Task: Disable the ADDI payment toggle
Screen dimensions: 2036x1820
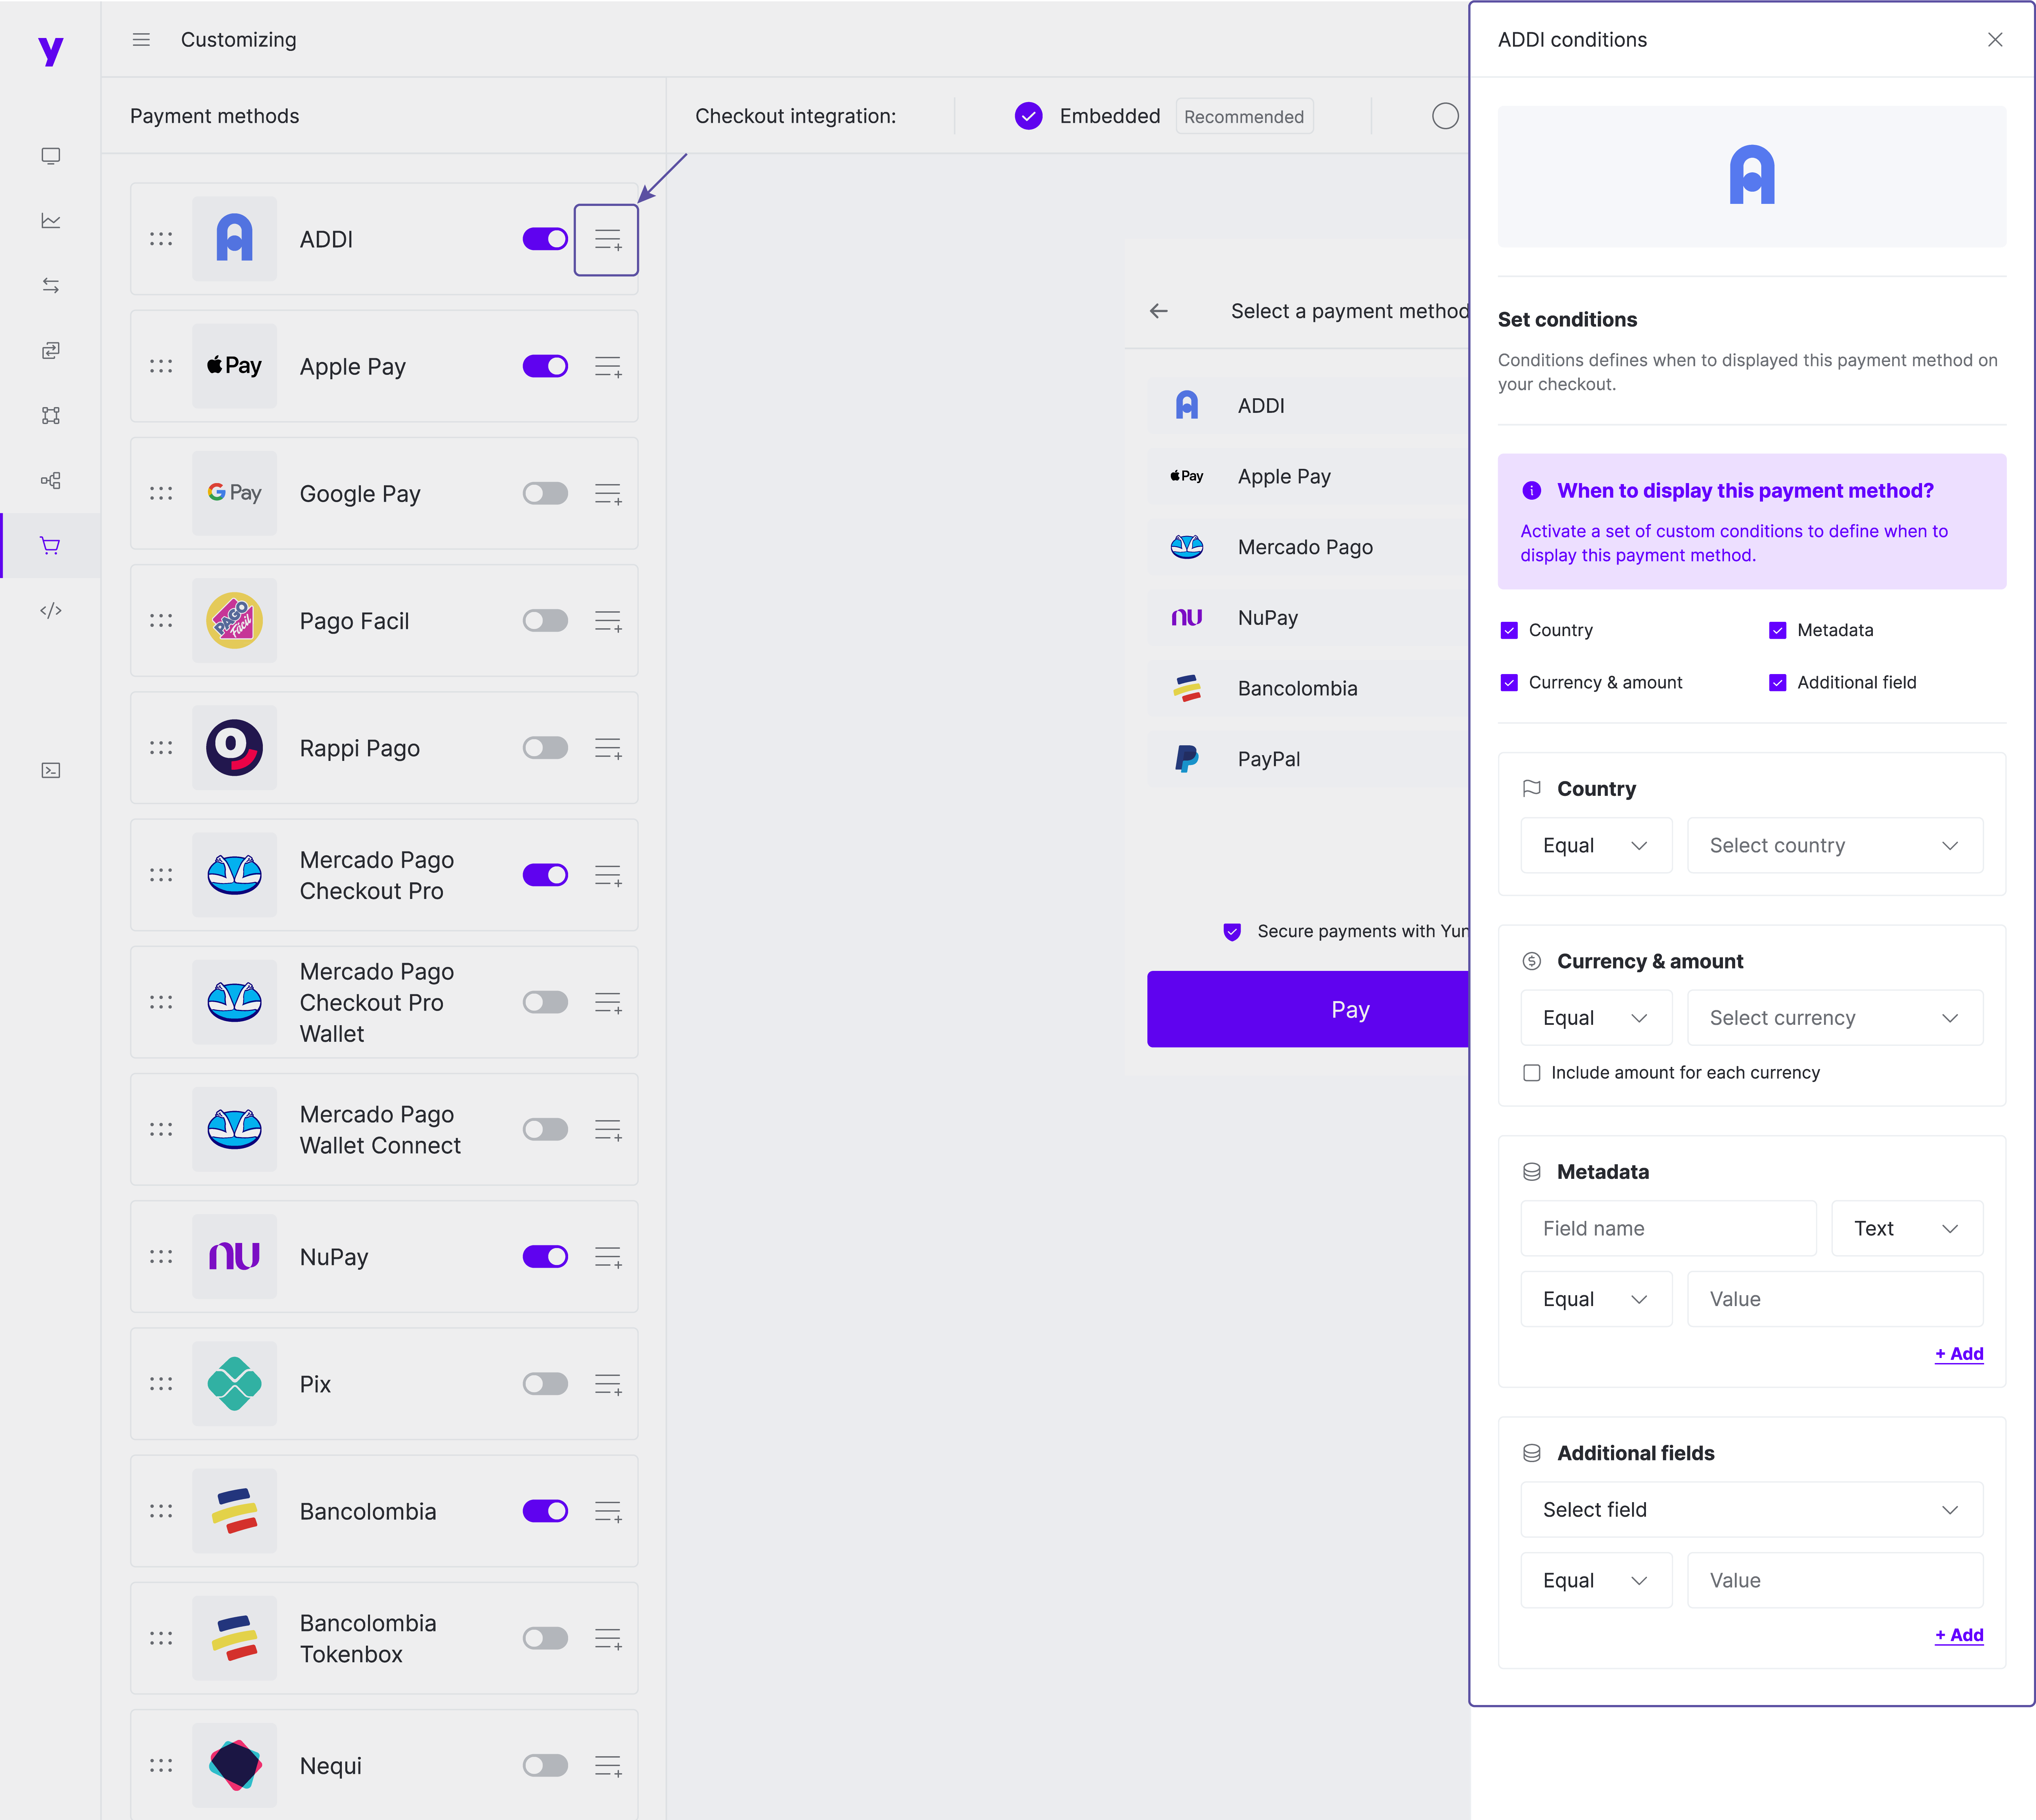Action: coord(545,239)
